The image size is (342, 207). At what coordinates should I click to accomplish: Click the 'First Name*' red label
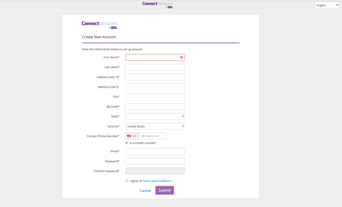click(x=111, y=57)
